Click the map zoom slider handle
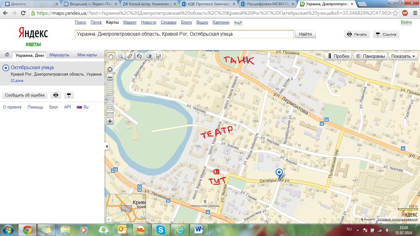Image resolution: width=420 pixels, height=236 pixels. click(x=110, y=112)
